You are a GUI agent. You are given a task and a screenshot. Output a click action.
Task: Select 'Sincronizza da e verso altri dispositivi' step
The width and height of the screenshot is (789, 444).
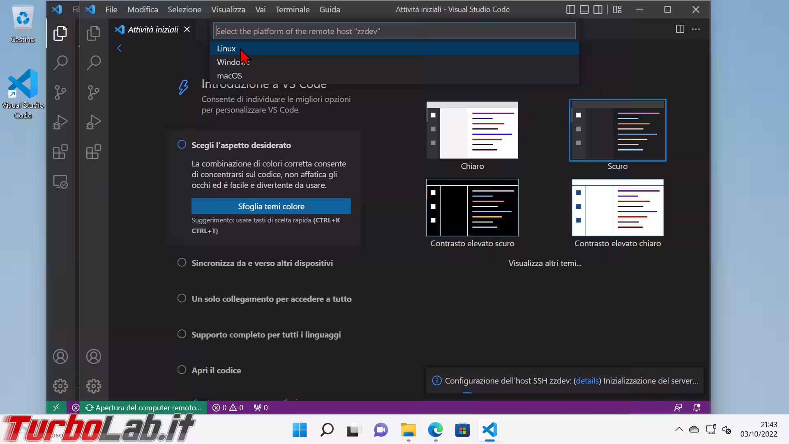(x=262, y=263)
